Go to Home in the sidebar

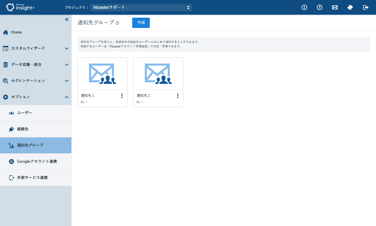click(x=36, y=32)
